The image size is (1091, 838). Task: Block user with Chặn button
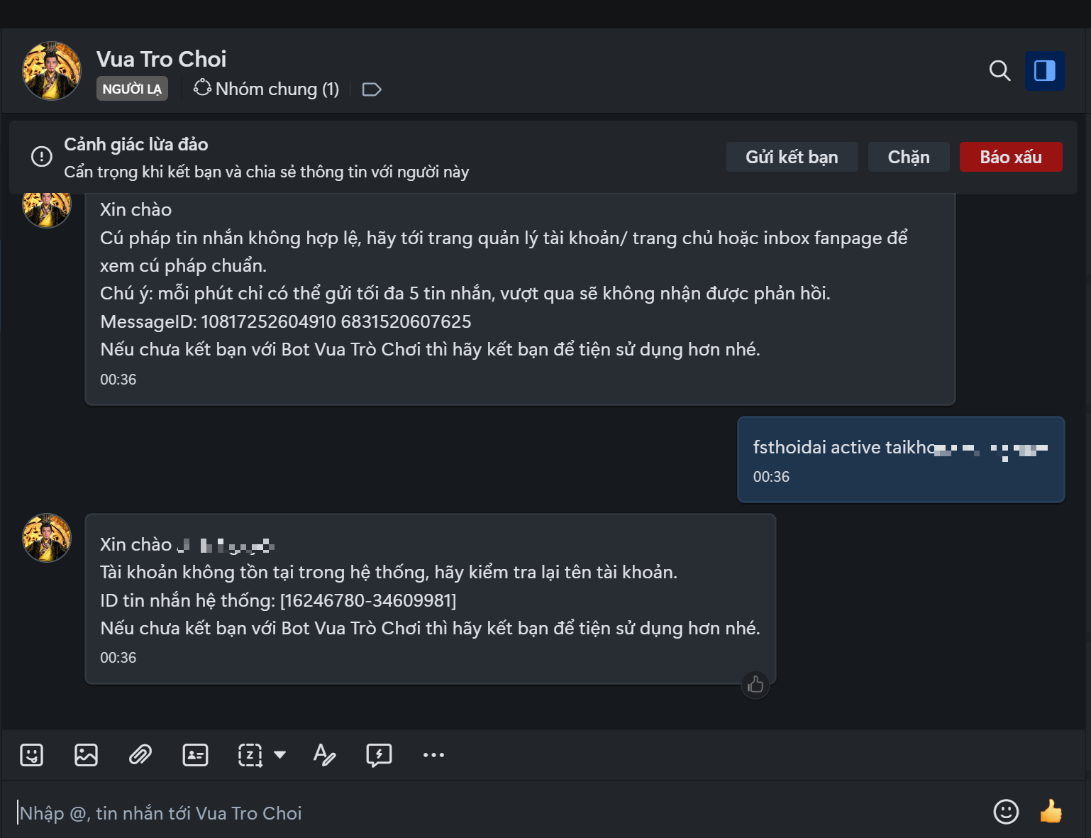(909, 157)
